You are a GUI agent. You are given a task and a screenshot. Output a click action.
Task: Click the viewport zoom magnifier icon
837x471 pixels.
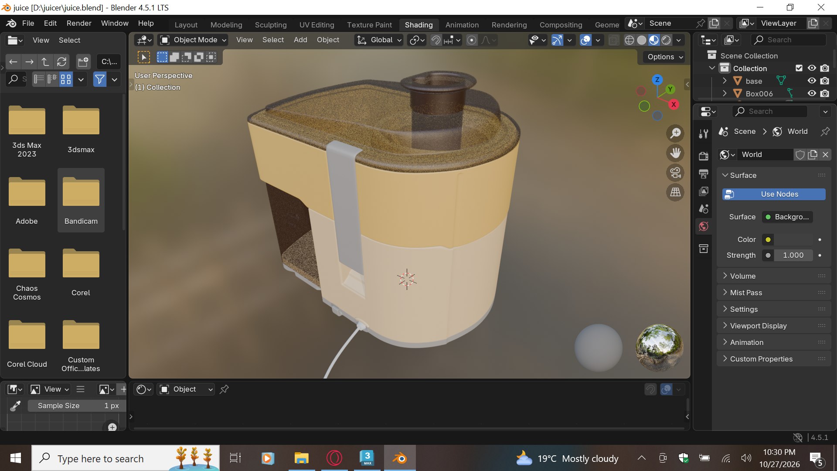(675, 133)
